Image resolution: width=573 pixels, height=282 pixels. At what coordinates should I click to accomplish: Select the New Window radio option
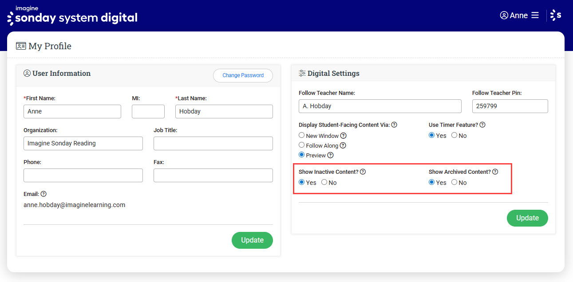pyautogui.click(x=302, y=136)
